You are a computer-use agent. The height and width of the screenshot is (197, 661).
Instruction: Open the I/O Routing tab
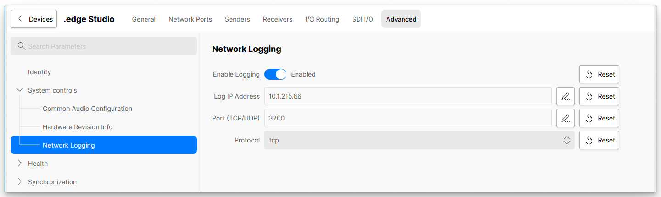322,19
